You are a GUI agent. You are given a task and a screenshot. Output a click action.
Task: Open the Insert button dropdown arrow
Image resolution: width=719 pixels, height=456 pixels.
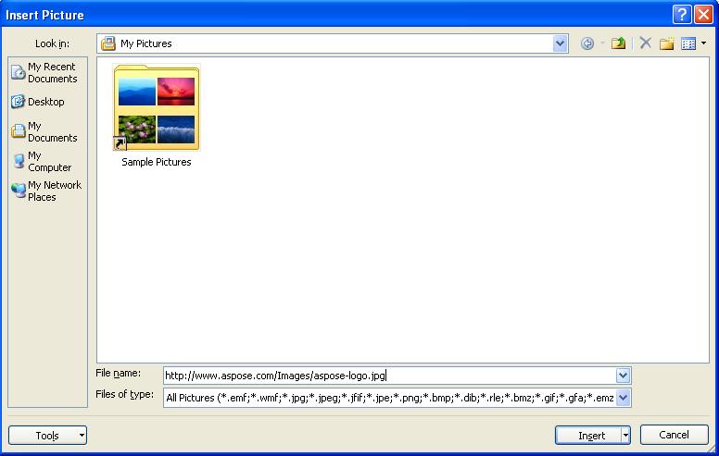(x=626, y=435)
